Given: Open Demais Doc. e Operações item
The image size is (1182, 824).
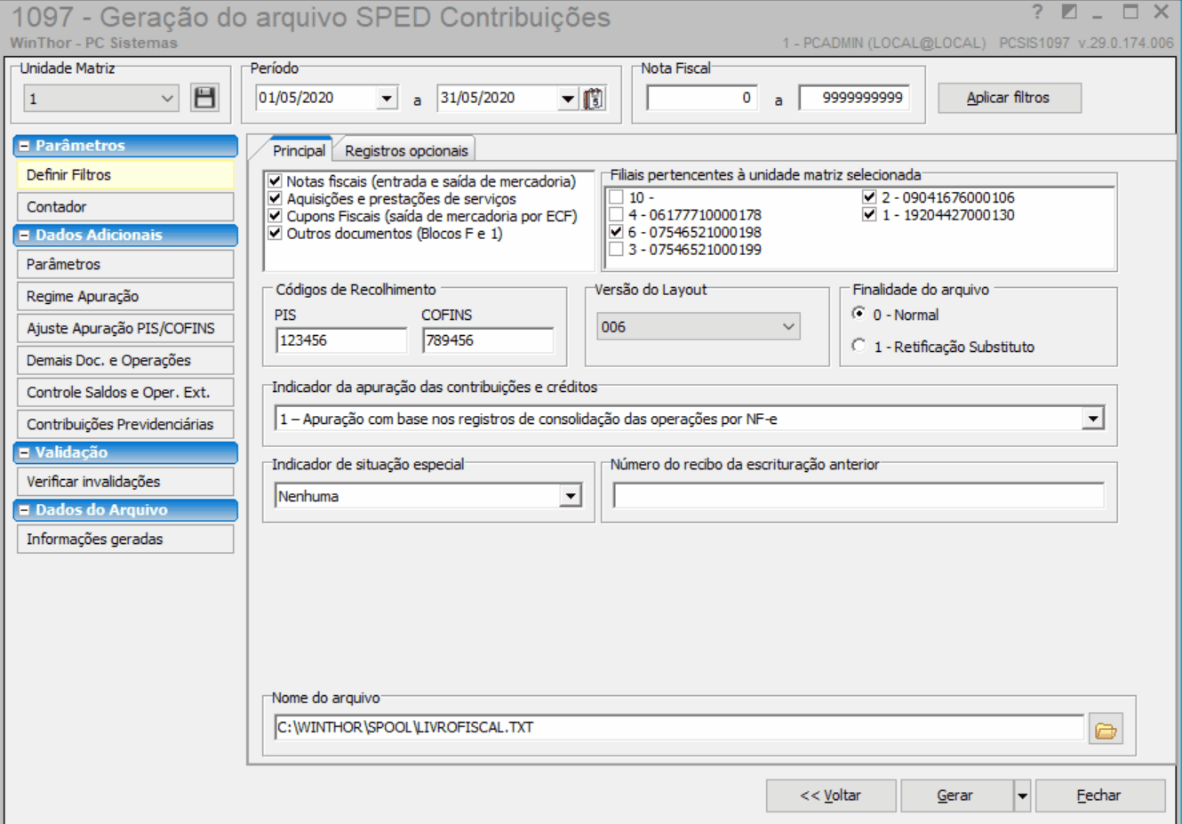Looking at the screenshot, I should coord(125,361).
